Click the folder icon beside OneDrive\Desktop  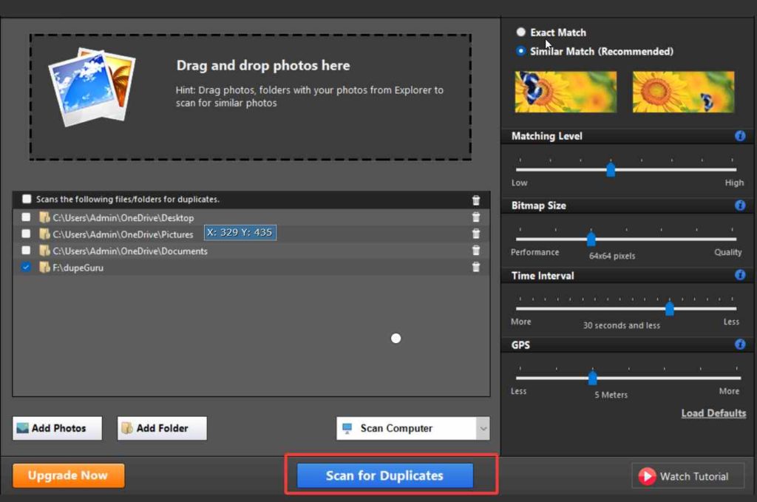pyautogui.click(x=44, y=217)
